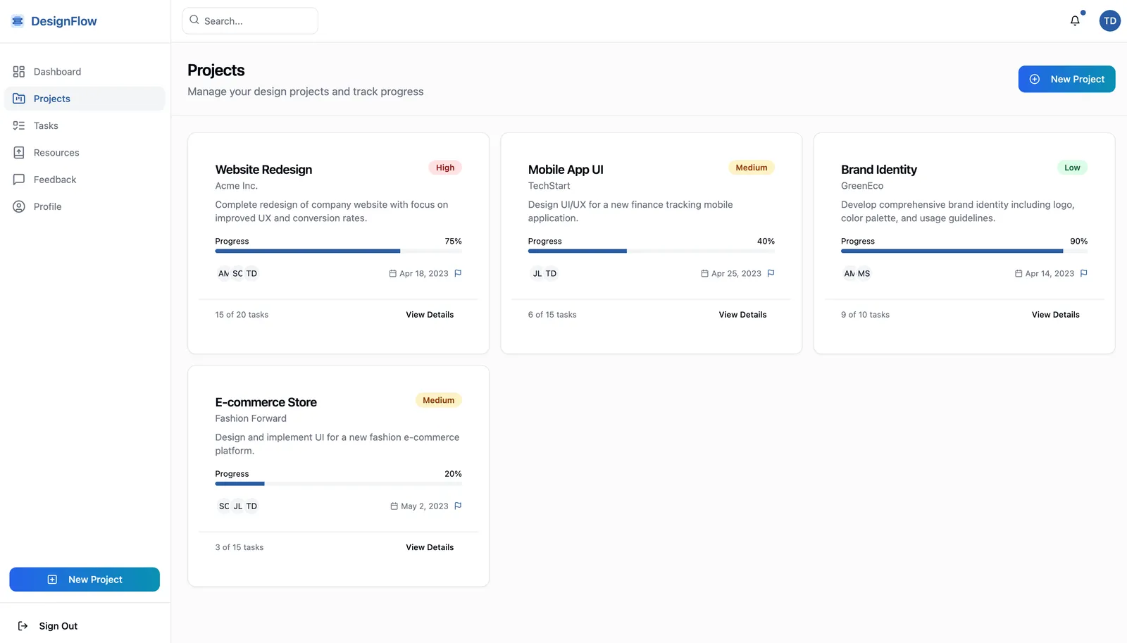Image resolution: width=1127 pixels, height=643 pixels.
Task: Focus the Search input field
Action: (250, 21)
